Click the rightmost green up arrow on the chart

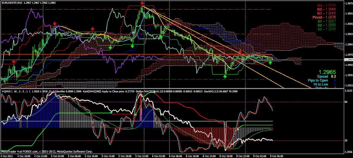click(x=270, y=62)
